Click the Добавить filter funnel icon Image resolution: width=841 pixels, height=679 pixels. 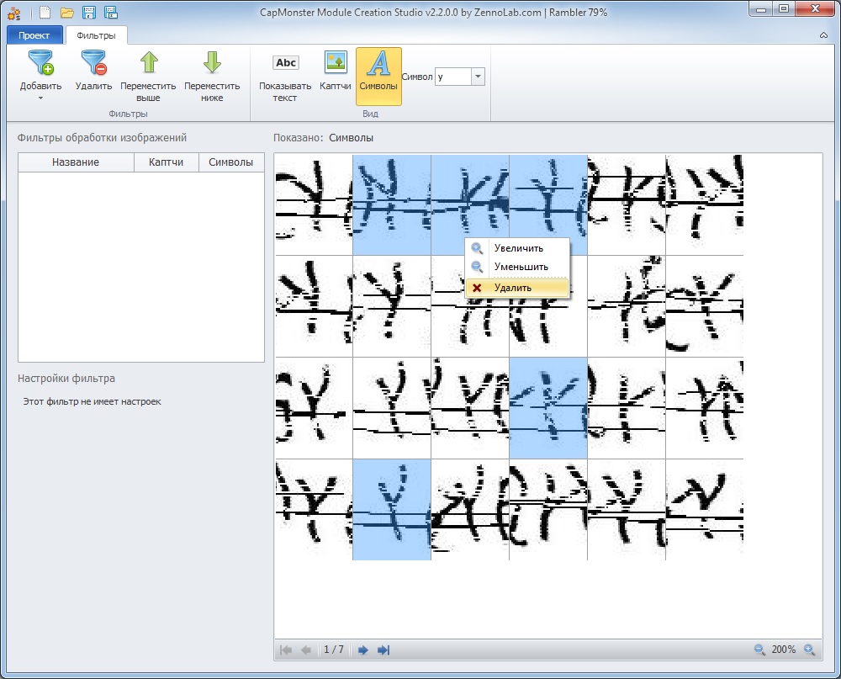point(40,64)
